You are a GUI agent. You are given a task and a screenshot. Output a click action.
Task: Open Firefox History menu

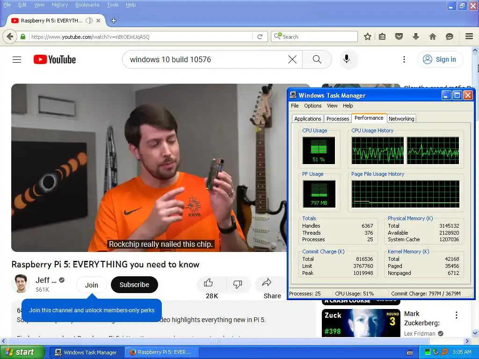coord(60,5)
